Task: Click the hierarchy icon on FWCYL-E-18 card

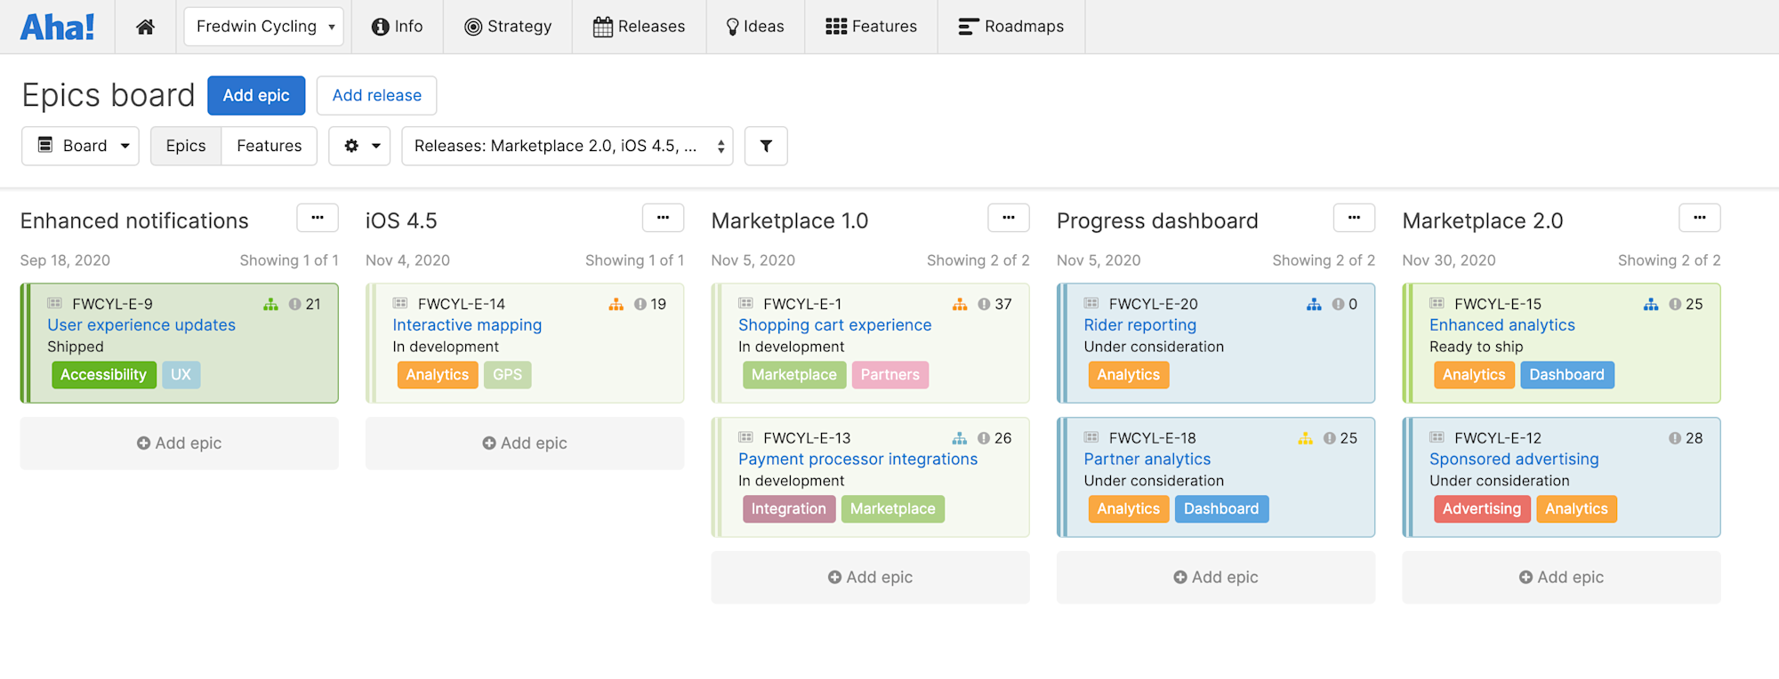Action: (1305, 439)
